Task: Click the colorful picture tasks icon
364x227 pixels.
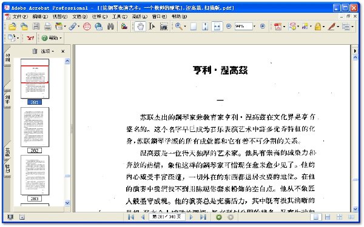Action: coord(124,27)
